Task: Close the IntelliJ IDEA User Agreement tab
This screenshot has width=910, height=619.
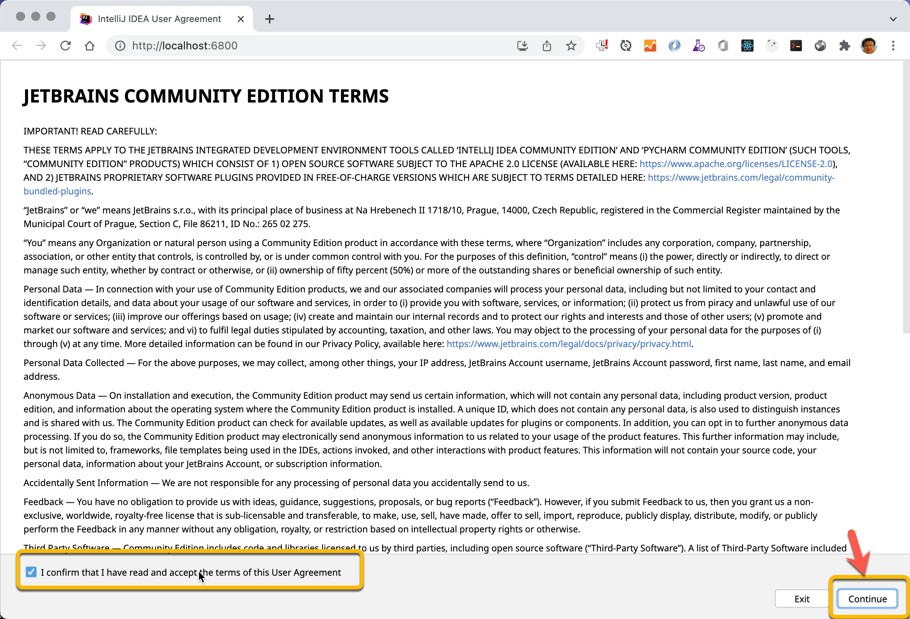Action: click(241, 19)
